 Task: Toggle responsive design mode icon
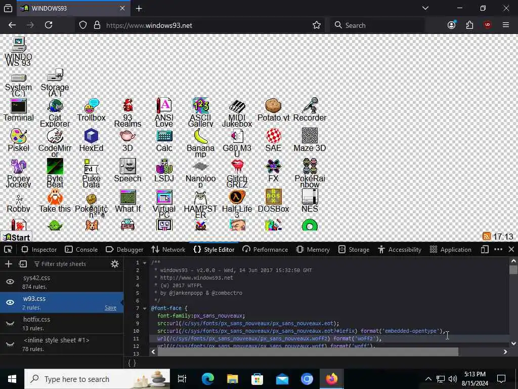[x=485, y=249]
